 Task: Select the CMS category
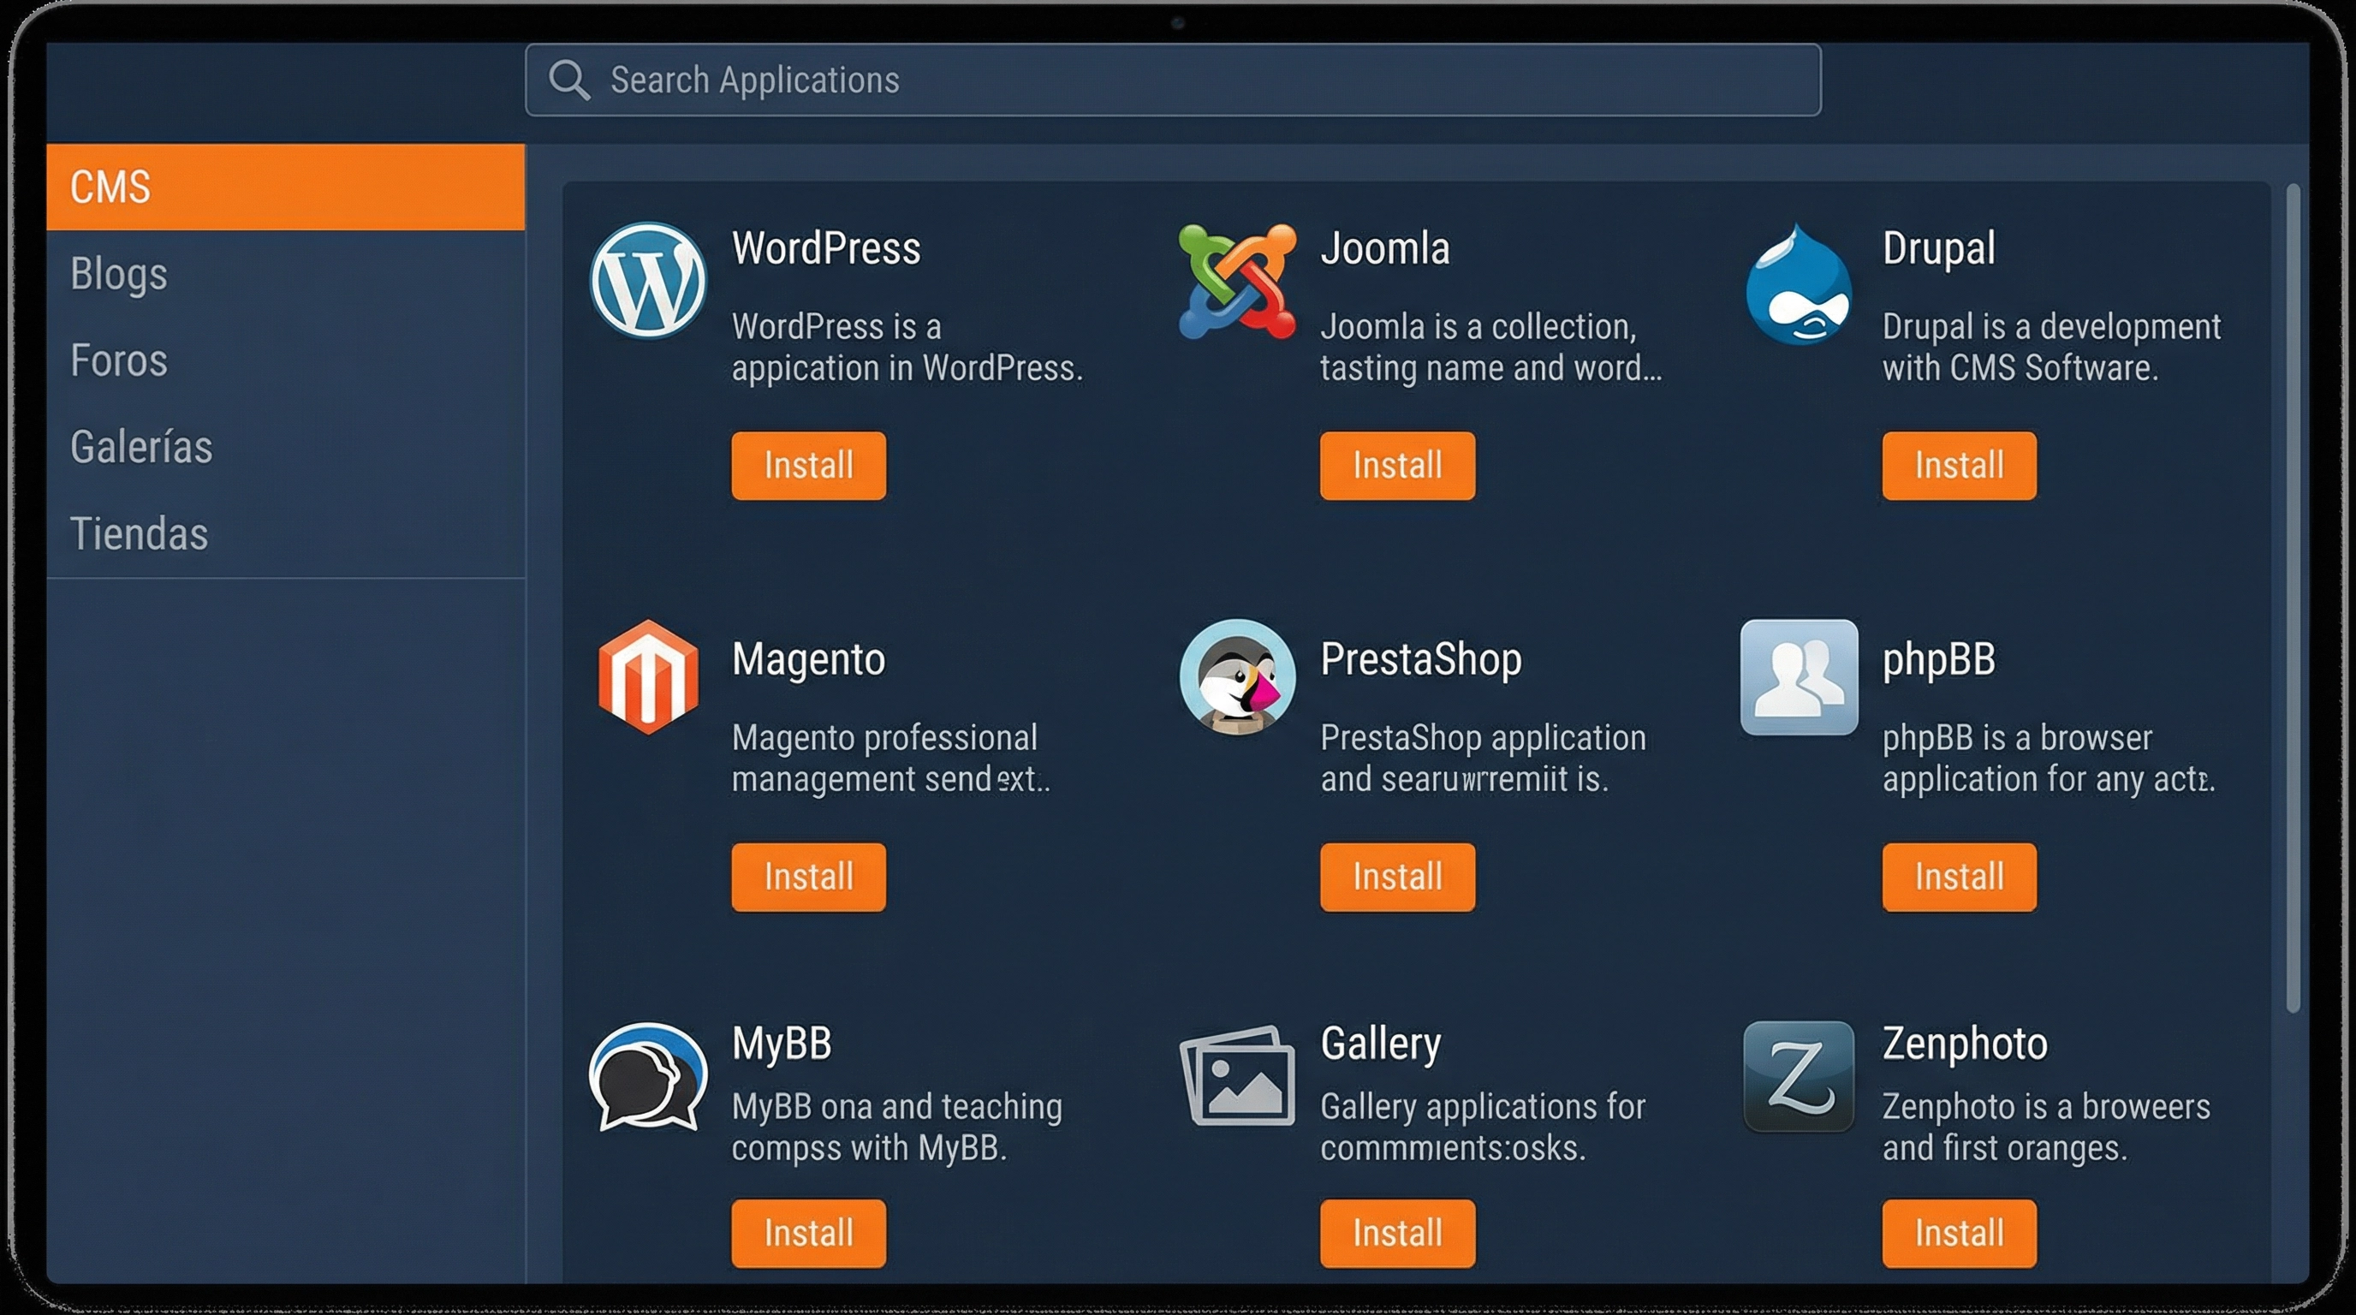click(285, 187)
